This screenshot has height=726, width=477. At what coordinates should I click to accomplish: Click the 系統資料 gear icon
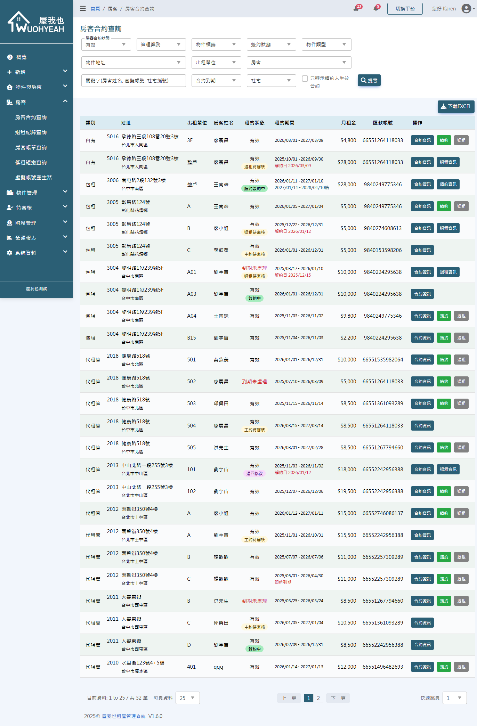tap(10, 253)
